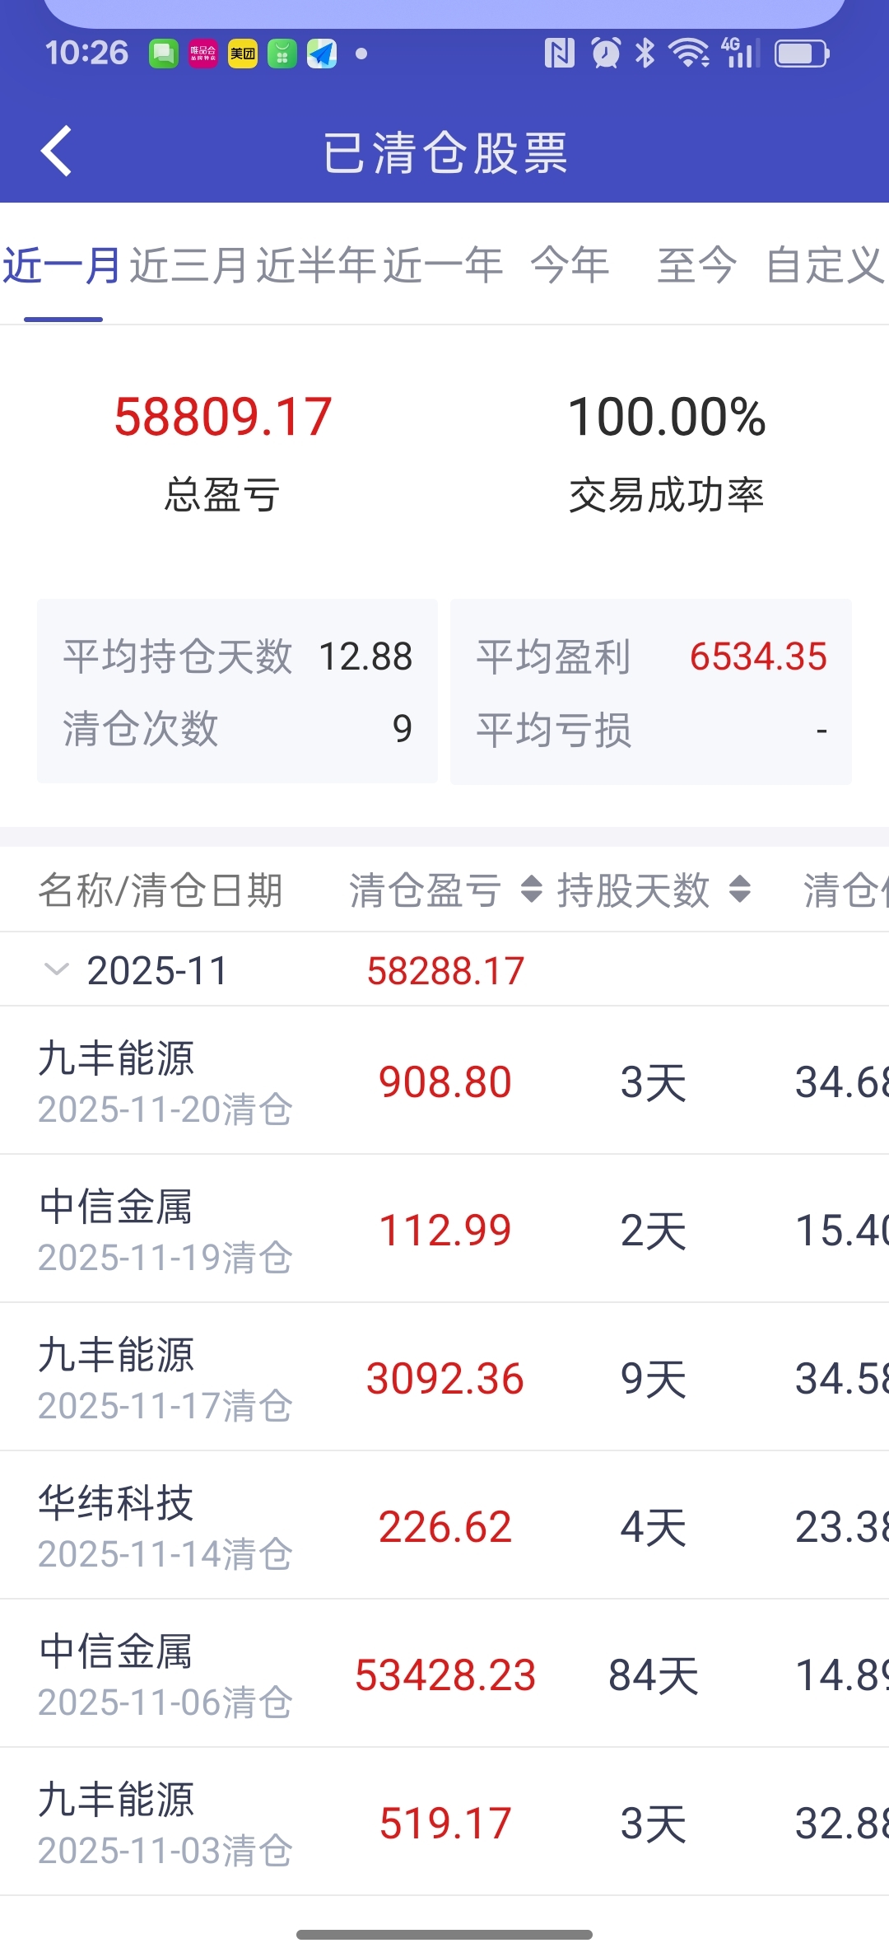
Task: Tap the green chat notification icon
Action: pos(163,54)
